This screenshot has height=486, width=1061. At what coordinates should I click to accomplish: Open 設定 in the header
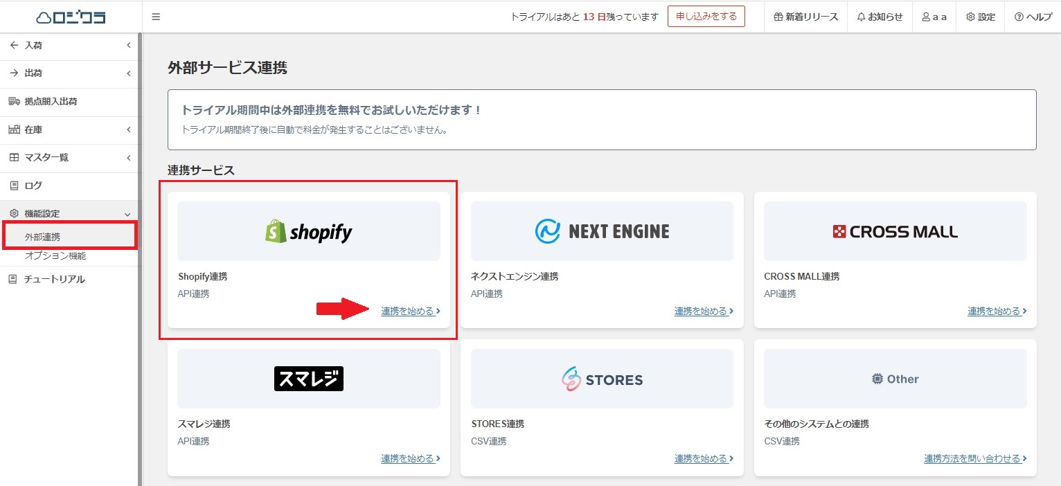tap(981, 17)
